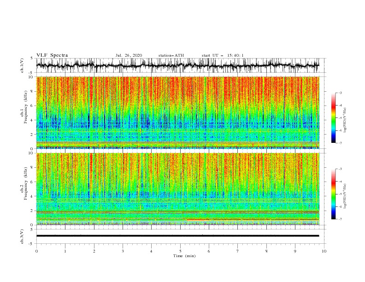
Task: Click the "5" tick on the time axis
Action: click(180, 251)
